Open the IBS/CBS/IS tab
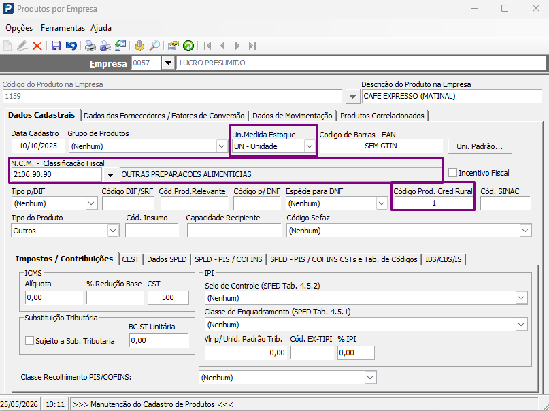549x411 pixels. coord(444,259)
